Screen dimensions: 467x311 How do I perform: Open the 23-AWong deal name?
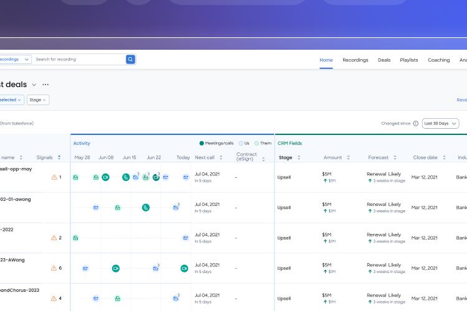pos(12,260)
